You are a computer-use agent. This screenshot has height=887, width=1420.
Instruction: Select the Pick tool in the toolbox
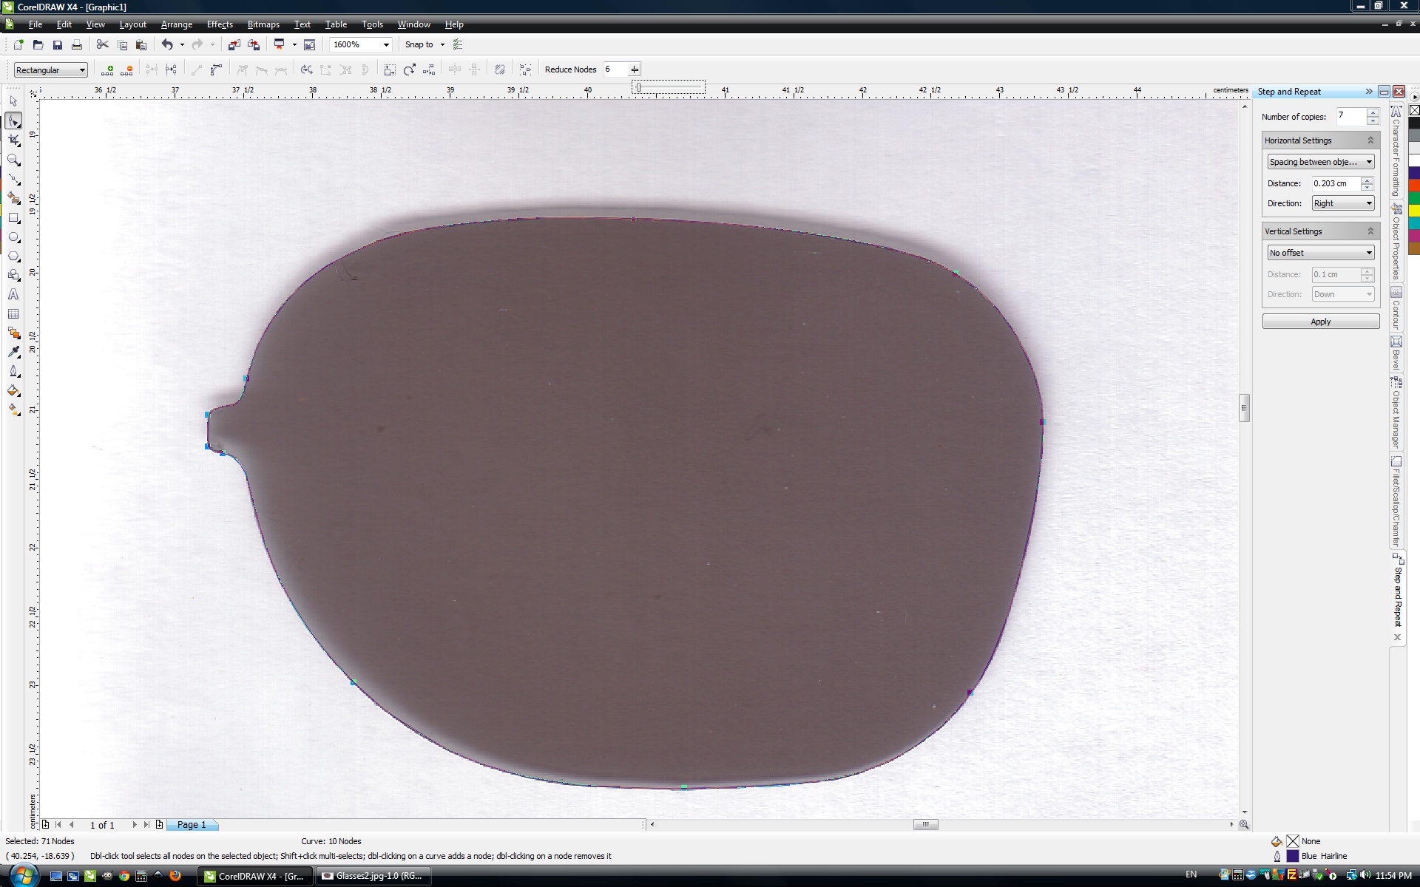(x=13, y=101)
